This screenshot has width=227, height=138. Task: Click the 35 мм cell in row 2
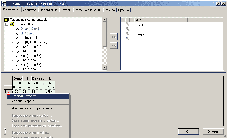pos(38,87)
